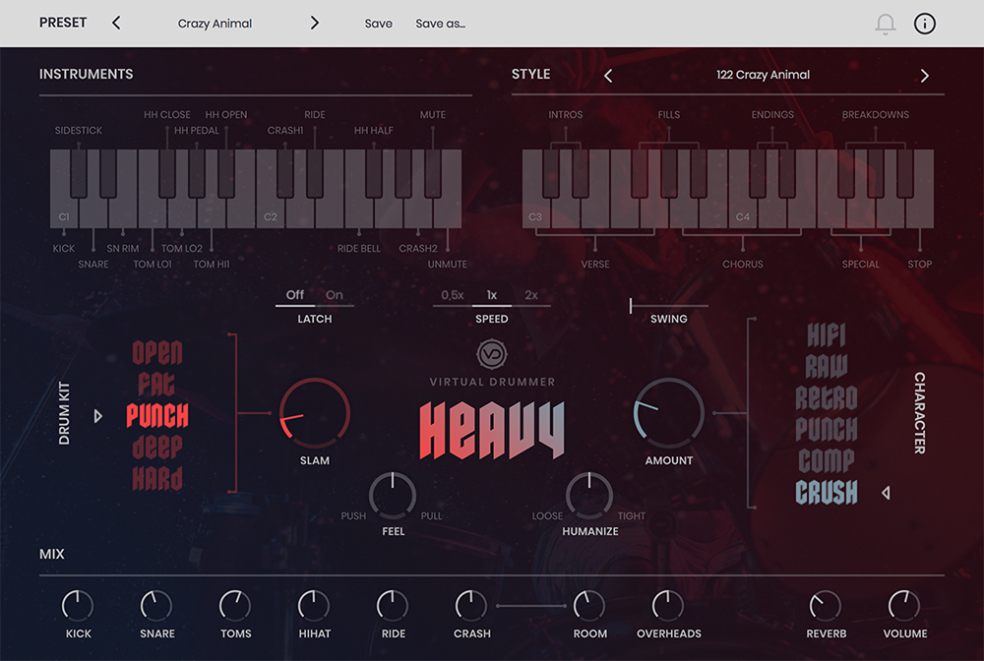
Task: Click the DRUM KIT vertical label
Action: (64, 413)
